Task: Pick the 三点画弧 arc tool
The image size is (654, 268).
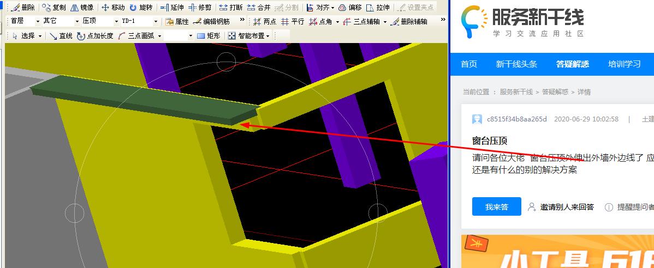Action: click(x=136, y=36)
